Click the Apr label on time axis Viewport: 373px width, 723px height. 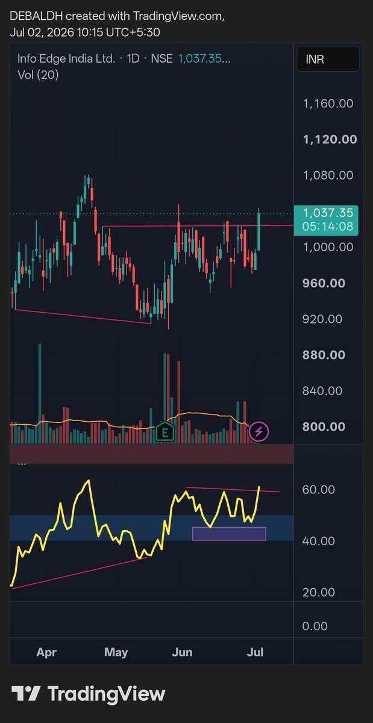[x=46, y=652]
